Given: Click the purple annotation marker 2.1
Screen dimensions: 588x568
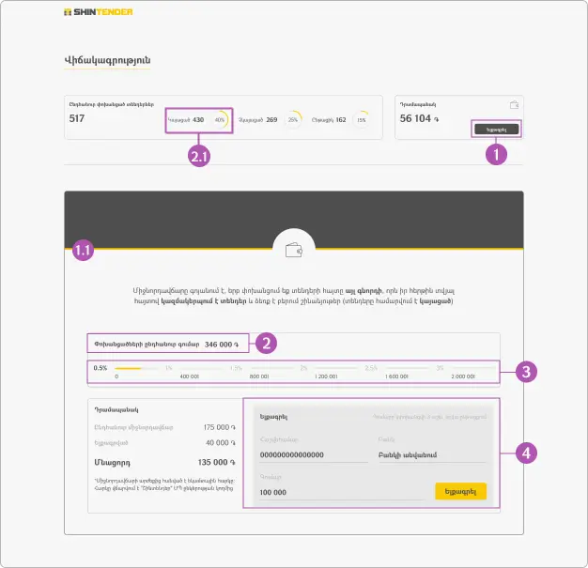Looking at the screenshot, I should (199, 156).
